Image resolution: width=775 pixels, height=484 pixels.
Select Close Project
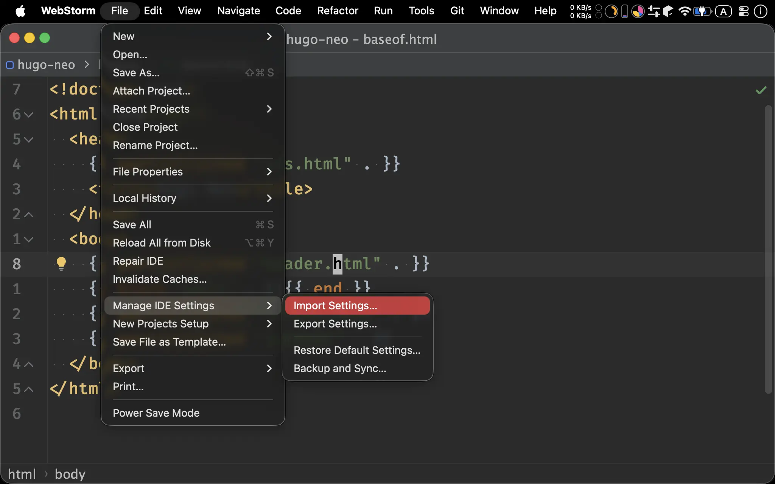pyautogui.click(x=193, y=127)
